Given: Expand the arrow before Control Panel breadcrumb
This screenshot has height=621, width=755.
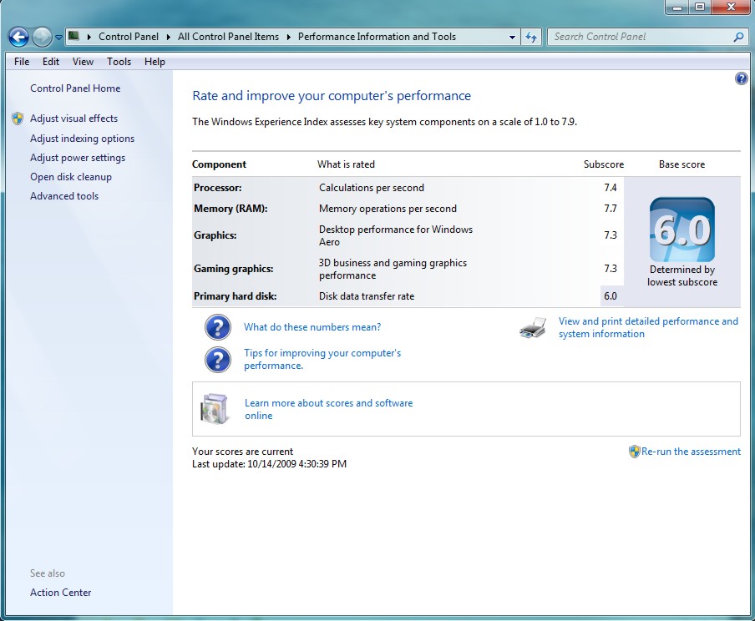Looking at the screenshot, I should coord(89,37).
